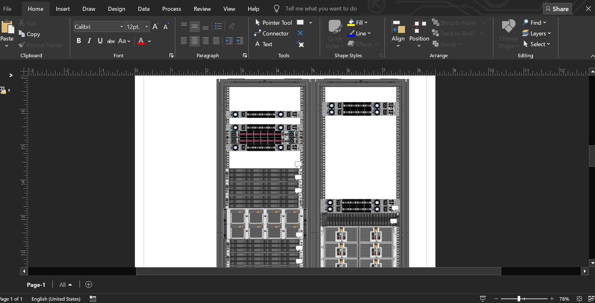Open the font size dropdown
This screenshot has width=595, height=303.
pos(146,27)
